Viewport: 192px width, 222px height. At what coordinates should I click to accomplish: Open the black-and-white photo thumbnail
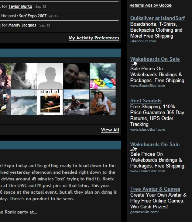(24, 76)
